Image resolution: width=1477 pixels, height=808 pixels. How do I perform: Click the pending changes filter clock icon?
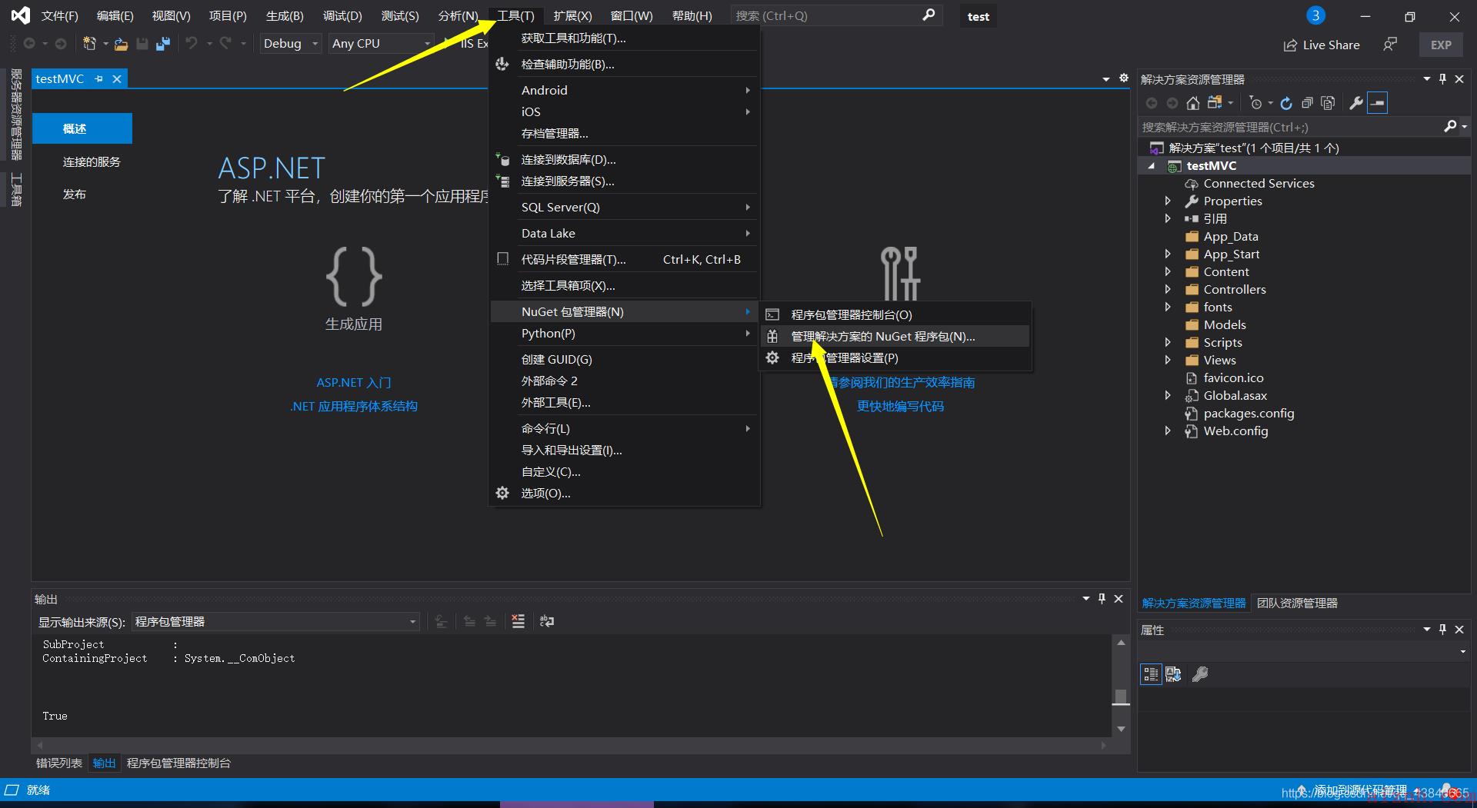[x=1255, y=103]
